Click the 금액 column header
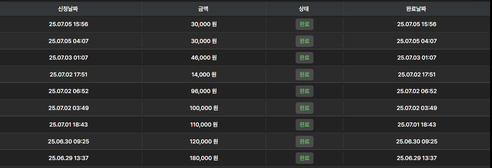 click(x=203, y=9)
